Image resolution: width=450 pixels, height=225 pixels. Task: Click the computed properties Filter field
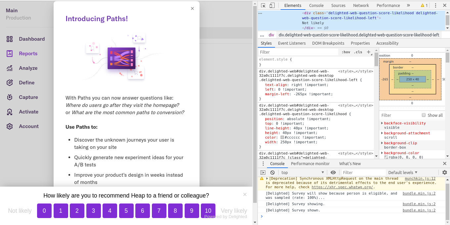tap(400, 115)
